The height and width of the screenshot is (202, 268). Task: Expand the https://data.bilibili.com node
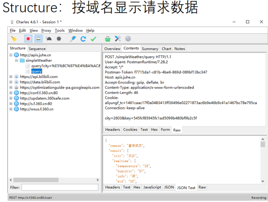tap(11, 82)
